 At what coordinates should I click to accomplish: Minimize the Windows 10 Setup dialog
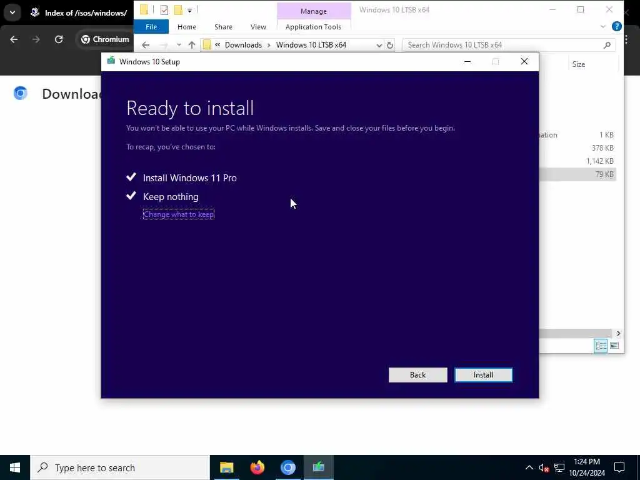tap(467, 62)
